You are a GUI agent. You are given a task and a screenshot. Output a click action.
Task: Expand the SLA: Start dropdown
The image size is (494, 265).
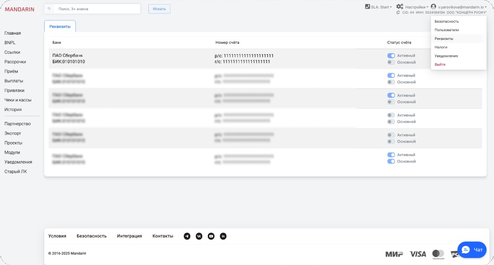pyautogui.click(x=378, y=7)
